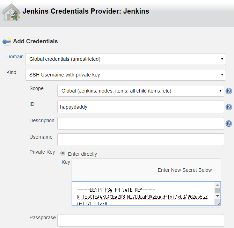
Task: Select the Enter directly radio button
Action: (x=63, y=153)
